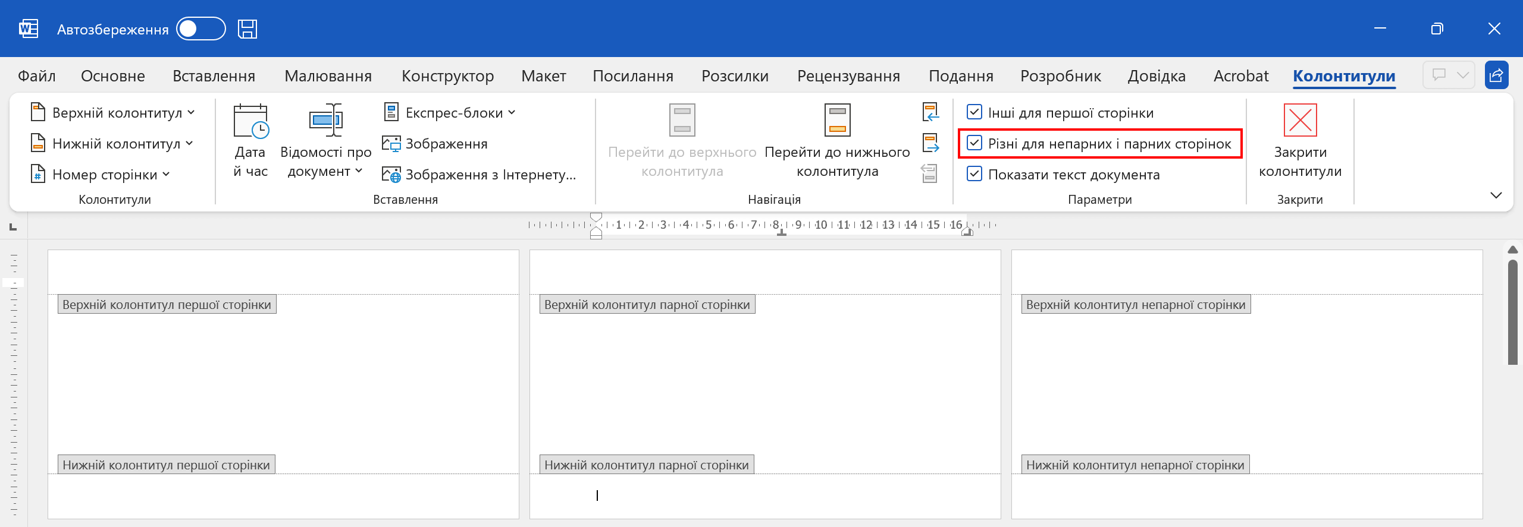Image resolution: width=1523 pixels, height=527 pixels.
Task: Jump to previous header section icon
Action: (x=930, y=112)
